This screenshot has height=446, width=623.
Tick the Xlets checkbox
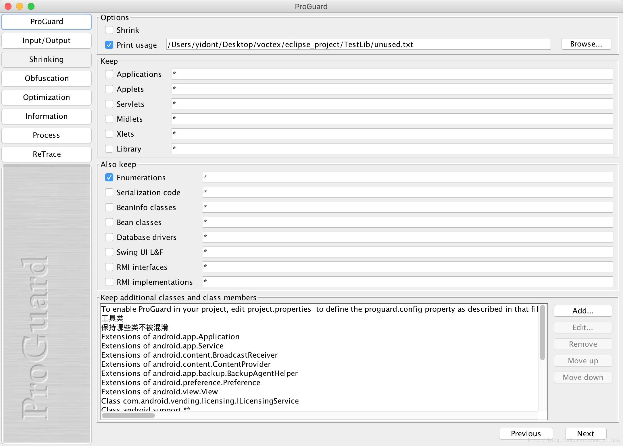pos(109,134)
